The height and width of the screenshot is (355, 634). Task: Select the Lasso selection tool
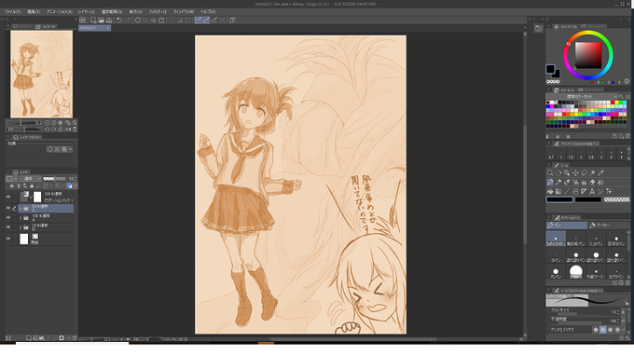coord(584,173)
